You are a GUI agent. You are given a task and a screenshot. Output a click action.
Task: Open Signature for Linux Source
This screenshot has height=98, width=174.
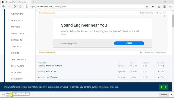point(121,77)
